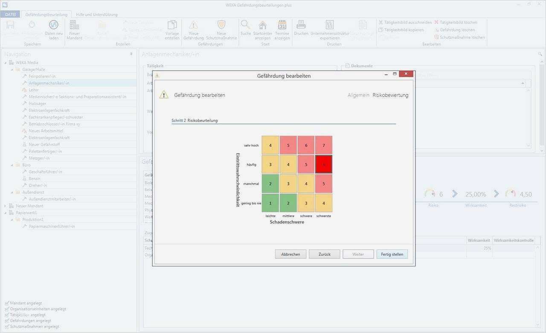Collapse the WEKA Media tree node

coord(6,63)
